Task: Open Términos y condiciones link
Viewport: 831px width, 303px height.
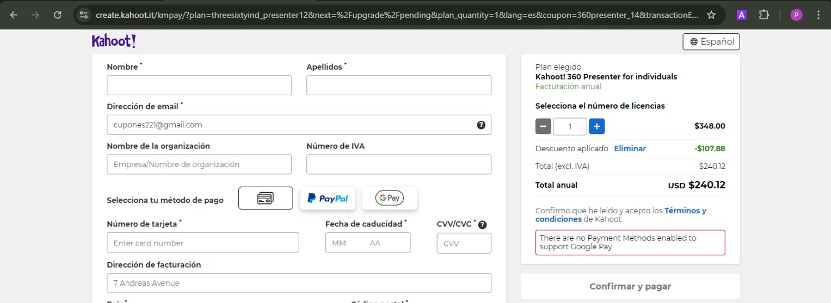Action: click(685, 211)
